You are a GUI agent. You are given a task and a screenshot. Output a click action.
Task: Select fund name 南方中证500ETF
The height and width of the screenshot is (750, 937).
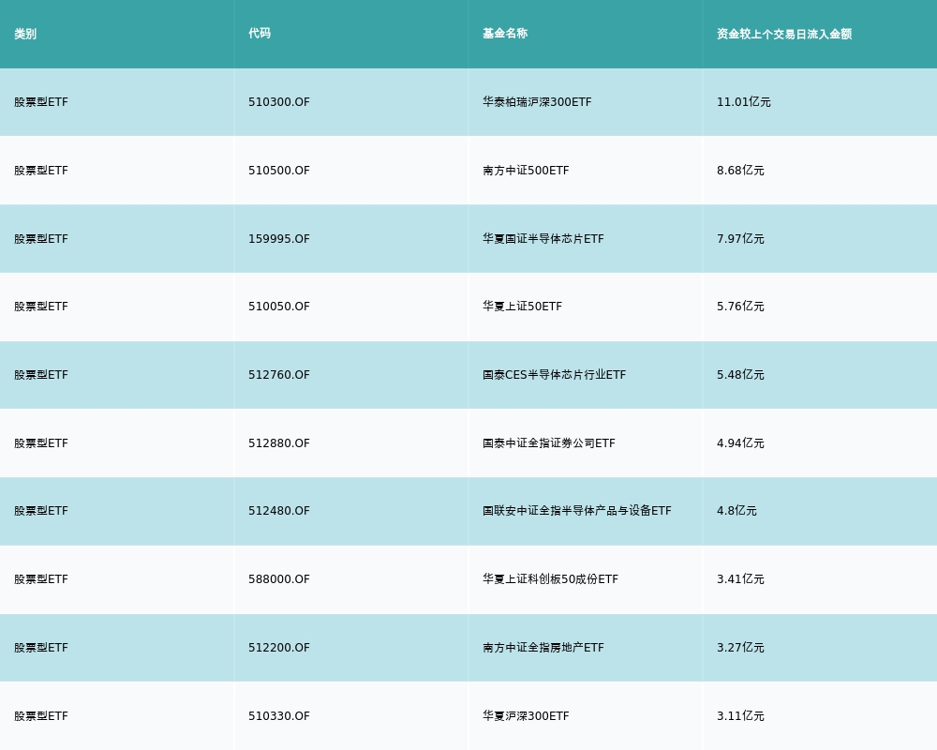coord(526,171)
